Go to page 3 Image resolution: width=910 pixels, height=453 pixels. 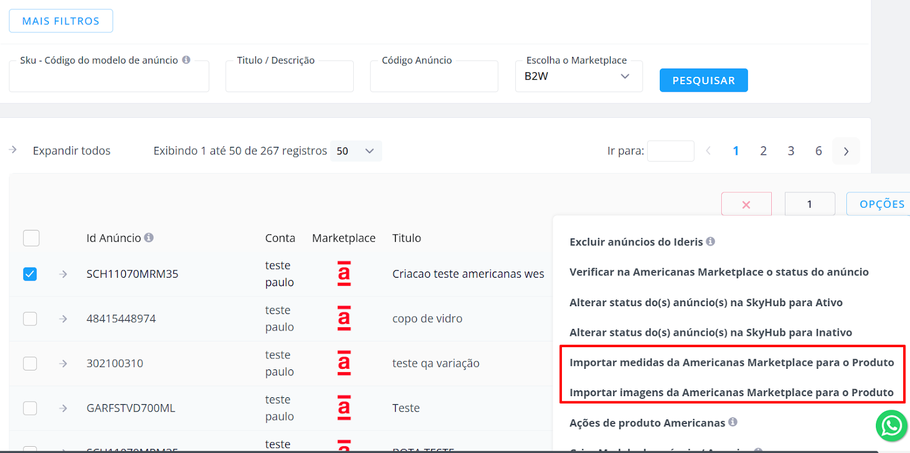coord(791,151)
